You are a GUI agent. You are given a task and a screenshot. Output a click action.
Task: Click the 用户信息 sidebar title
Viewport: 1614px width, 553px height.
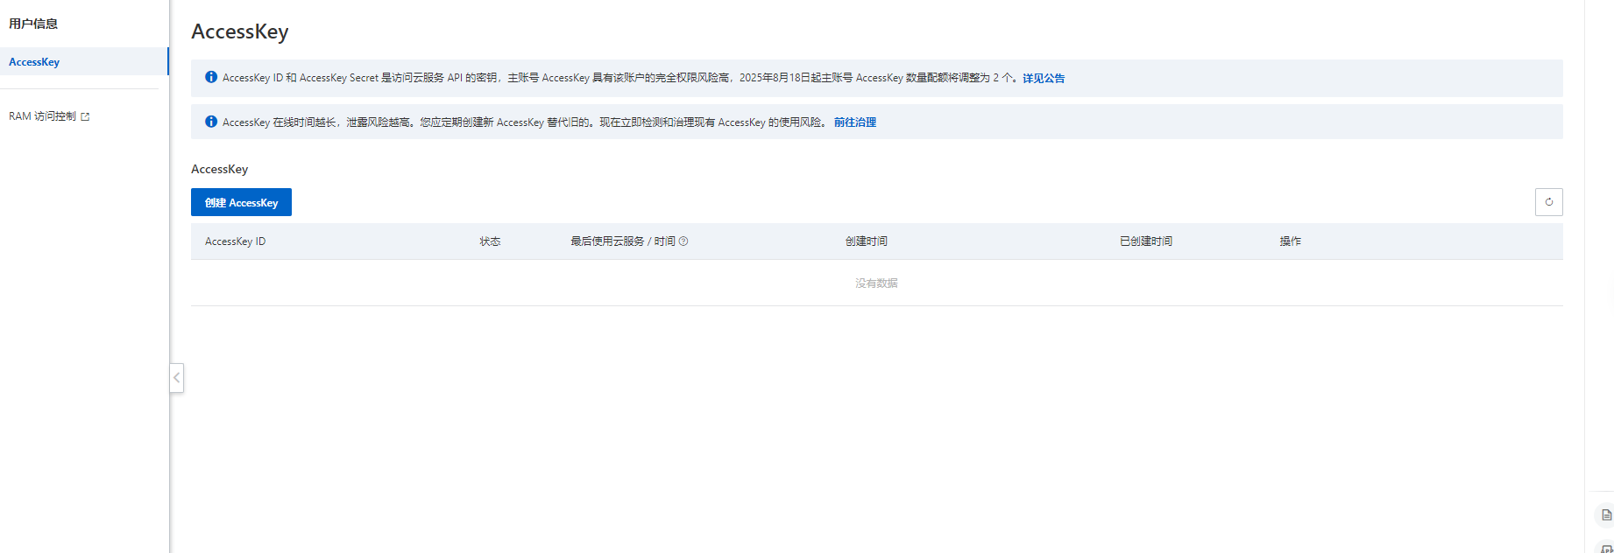[x=33, y=24]
